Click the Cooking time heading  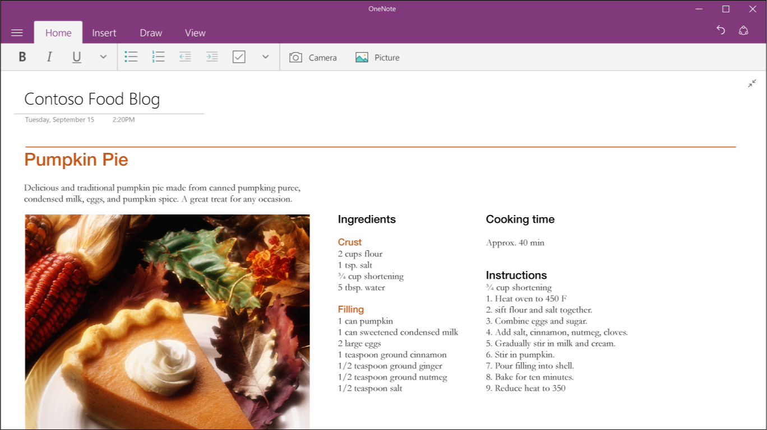(x=520, y=219)
